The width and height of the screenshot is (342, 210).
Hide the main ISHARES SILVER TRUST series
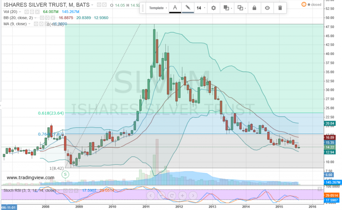[x=99, y=5]
